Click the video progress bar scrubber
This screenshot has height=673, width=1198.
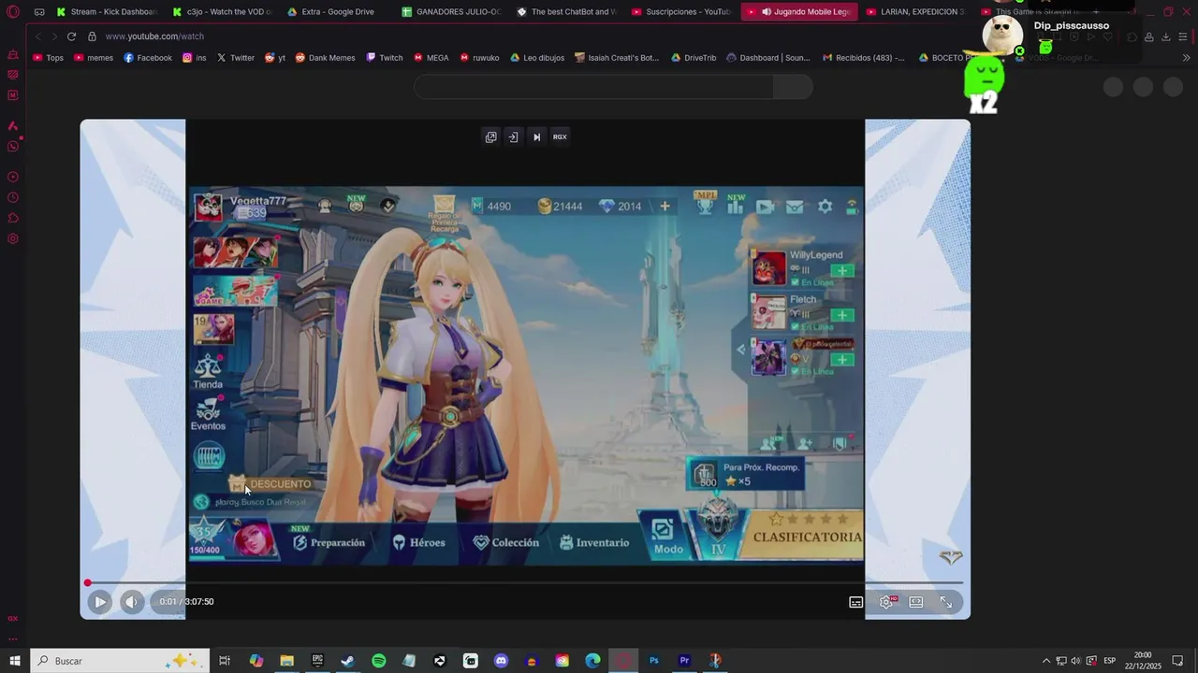tap(88, 583)
